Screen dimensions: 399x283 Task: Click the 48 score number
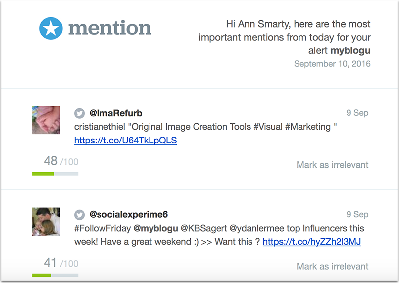(50, 161)
